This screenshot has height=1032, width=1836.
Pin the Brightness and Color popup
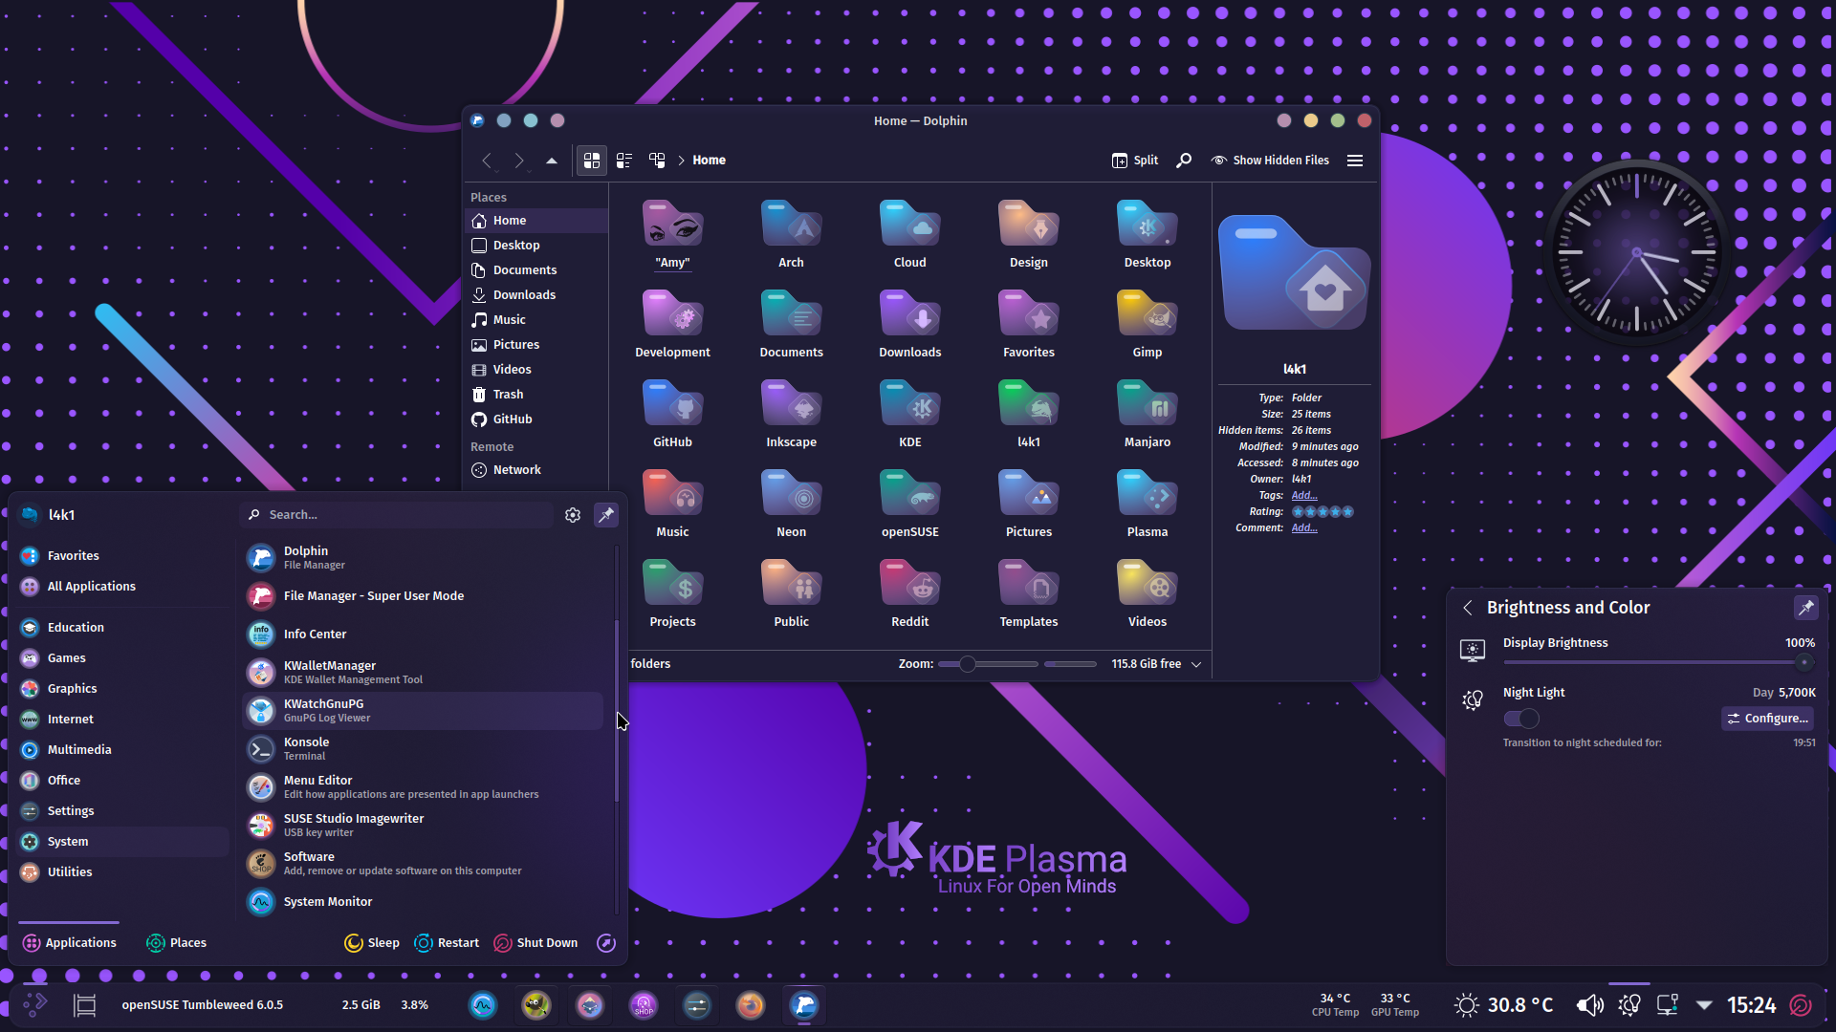coord(1805,608)
